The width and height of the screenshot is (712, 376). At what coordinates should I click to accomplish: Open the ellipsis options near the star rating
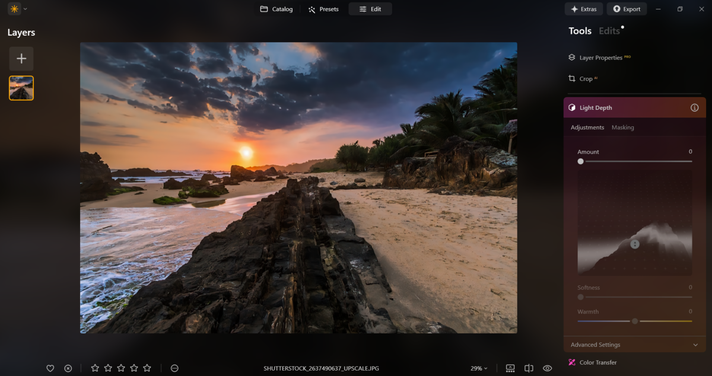coord(174,368)
